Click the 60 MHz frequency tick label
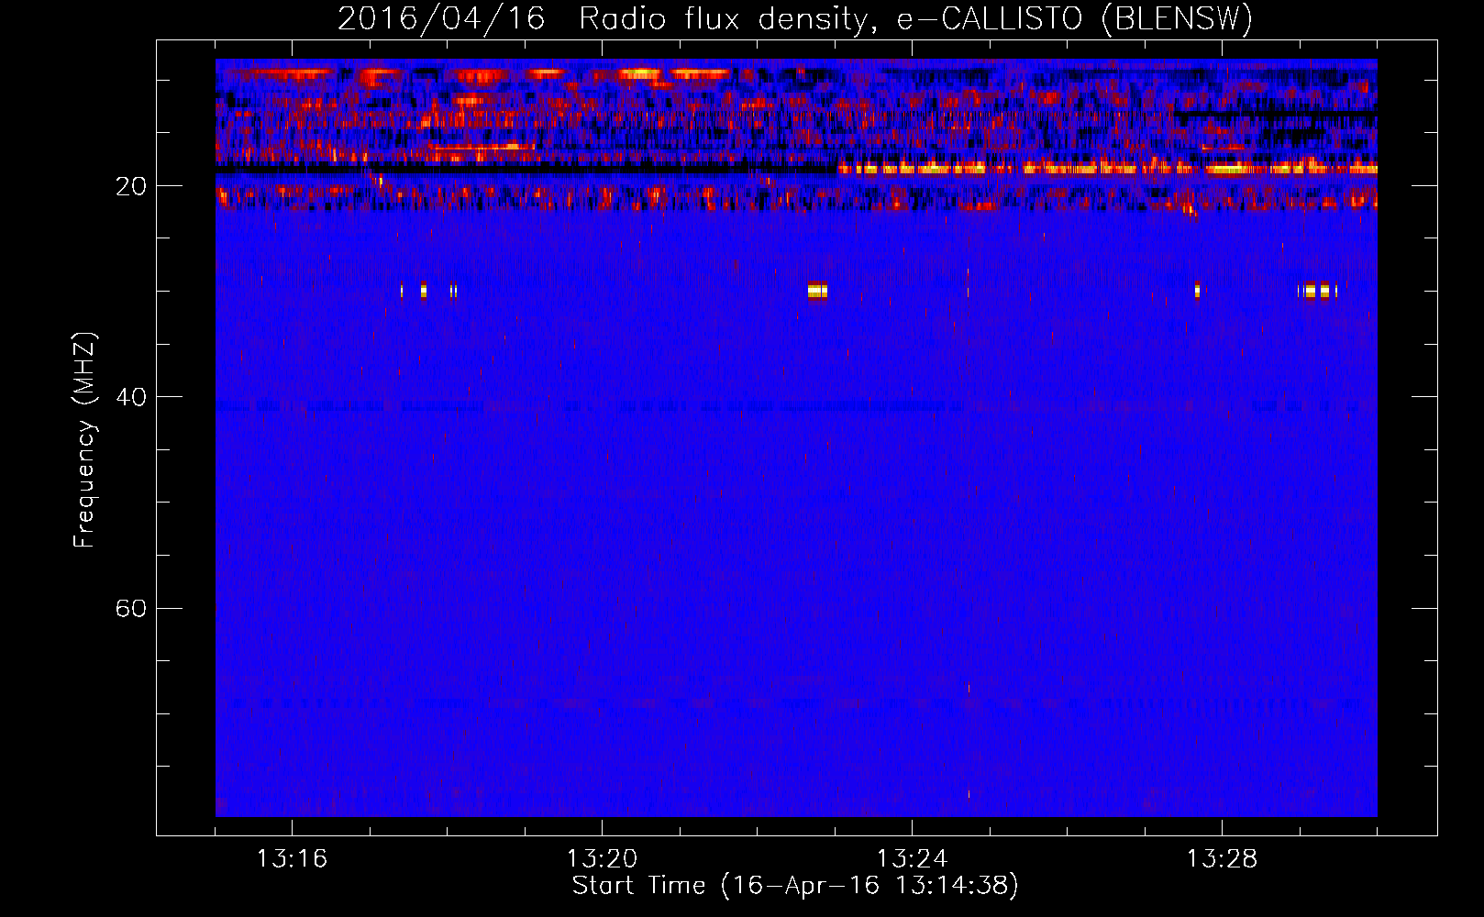 (x=130, y=608)
